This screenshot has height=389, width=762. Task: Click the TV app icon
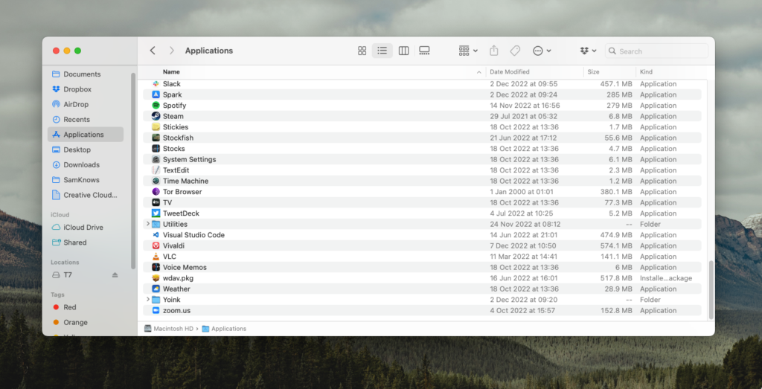click(156, 202)
